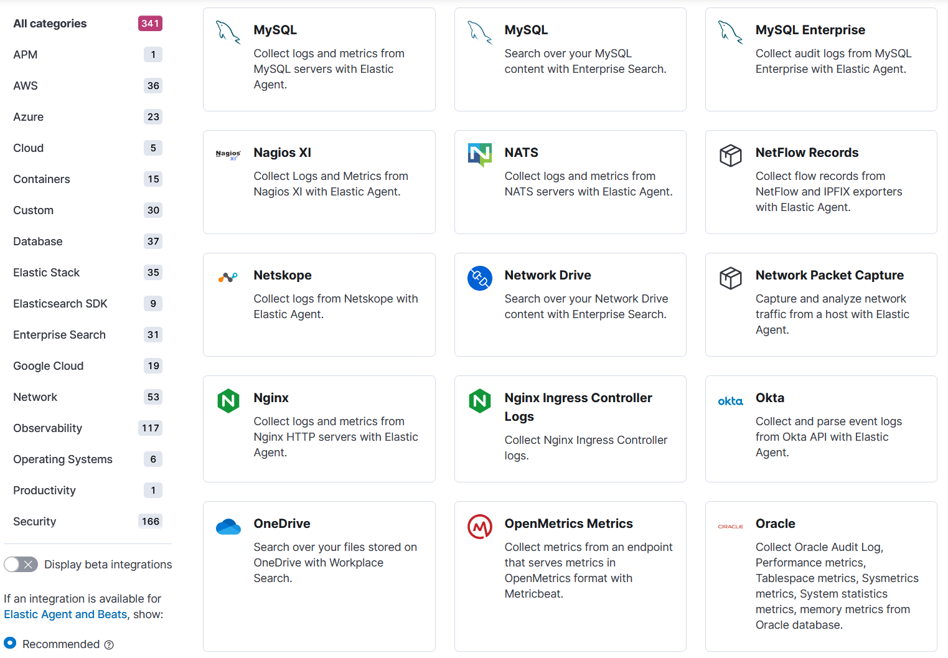Open the NATS integration title
Screen dimensions: 948x658
pyautogui.click(x=522, y=153)
